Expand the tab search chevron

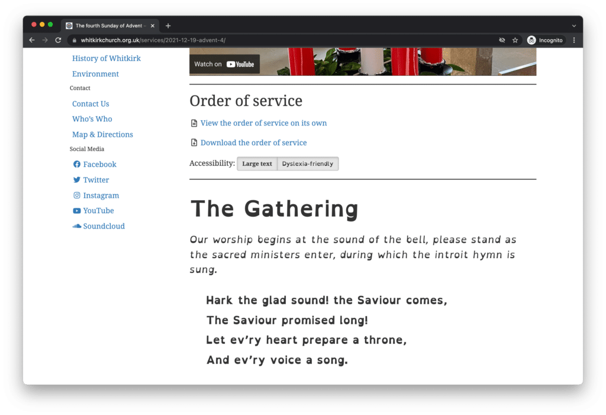573,26
